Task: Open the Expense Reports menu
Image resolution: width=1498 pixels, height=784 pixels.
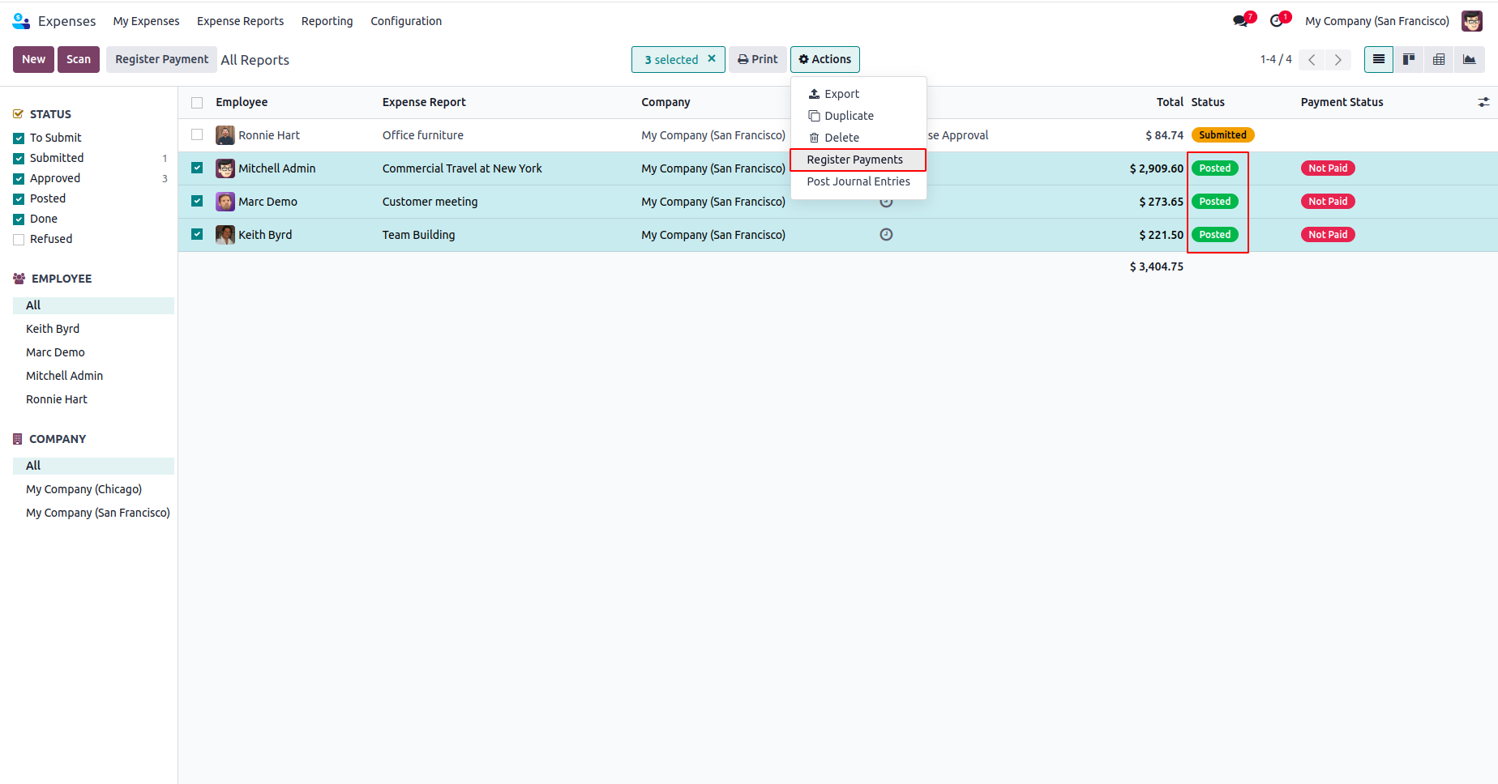Action: tap(241, 21)
